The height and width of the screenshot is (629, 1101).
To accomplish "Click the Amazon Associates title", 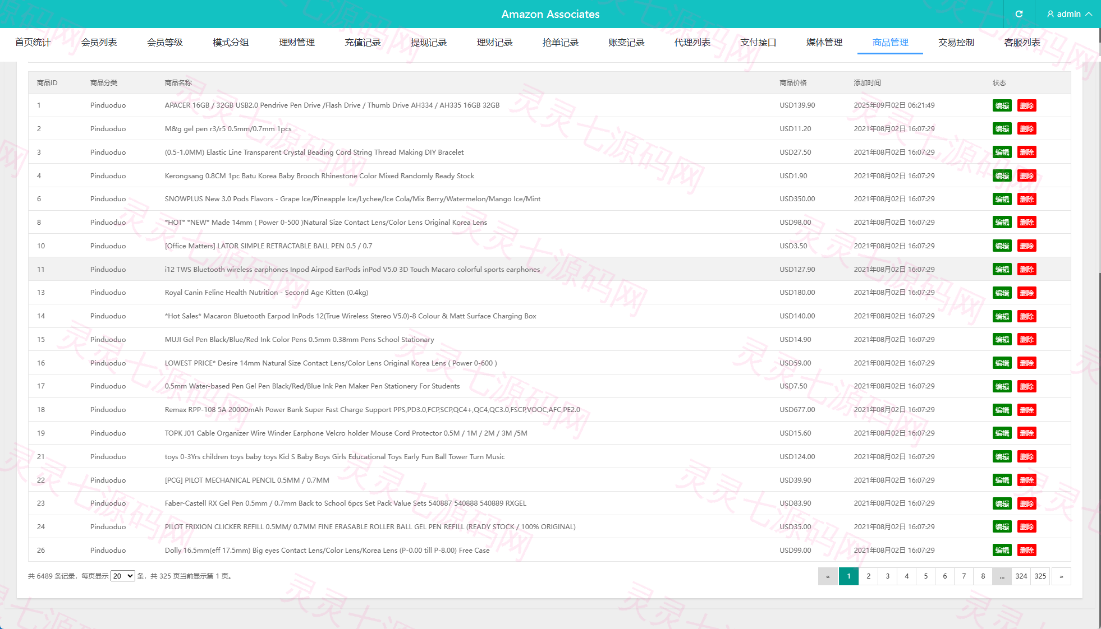I will pos(550,14).
